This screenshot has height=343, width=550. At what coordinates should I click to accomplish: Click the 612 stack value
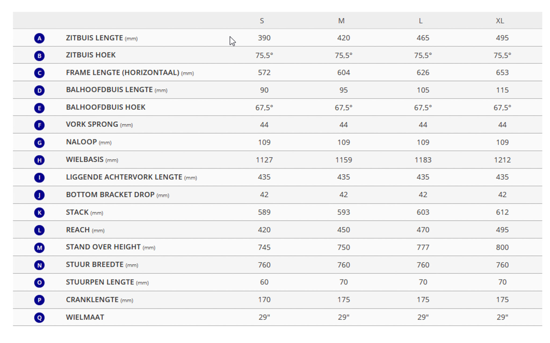[502, 212]
